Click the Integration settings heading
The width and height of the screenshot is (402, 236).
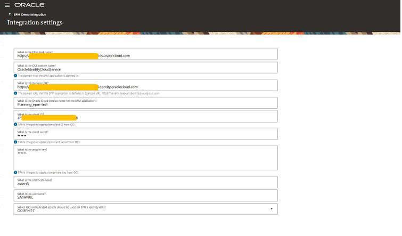click(x=35, y=22)
